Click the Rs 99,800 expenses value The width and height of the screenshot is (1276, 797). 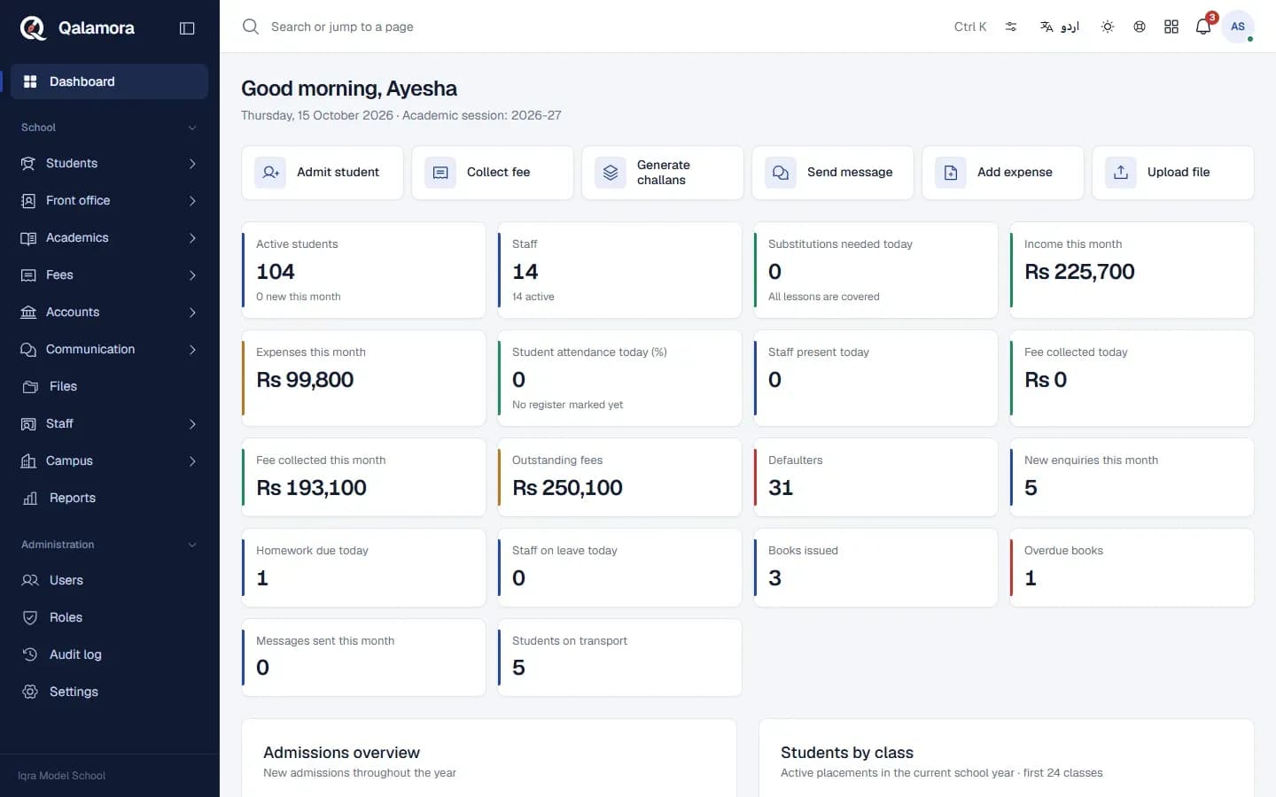tap(305, 380)
